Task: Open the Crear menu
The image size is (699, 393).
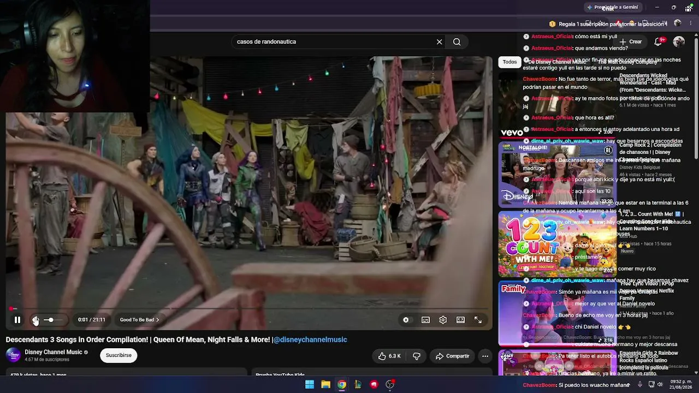Action: click(631, 41)
